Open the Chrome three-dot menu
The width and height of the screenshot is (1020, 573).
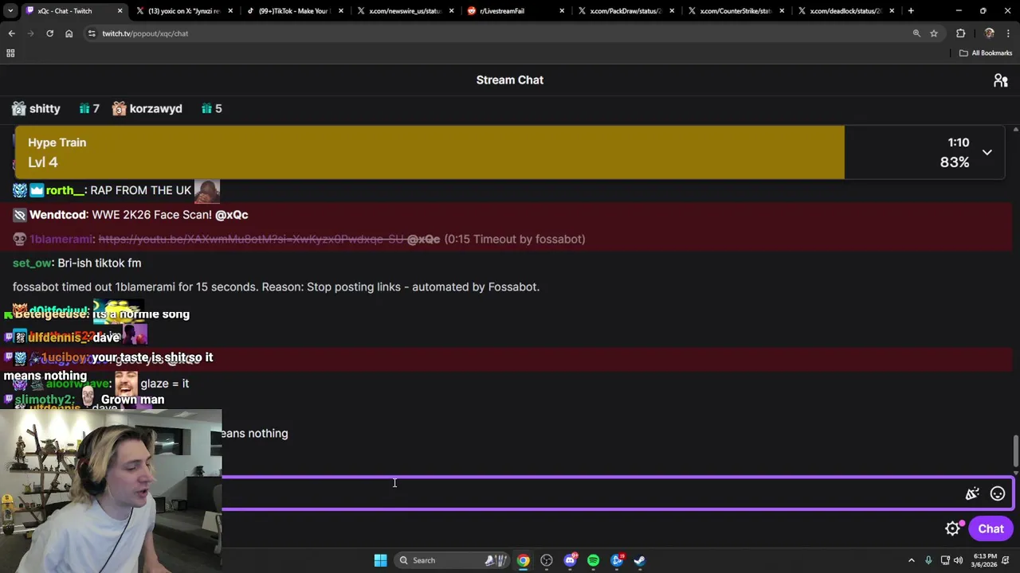(1009, 33)
